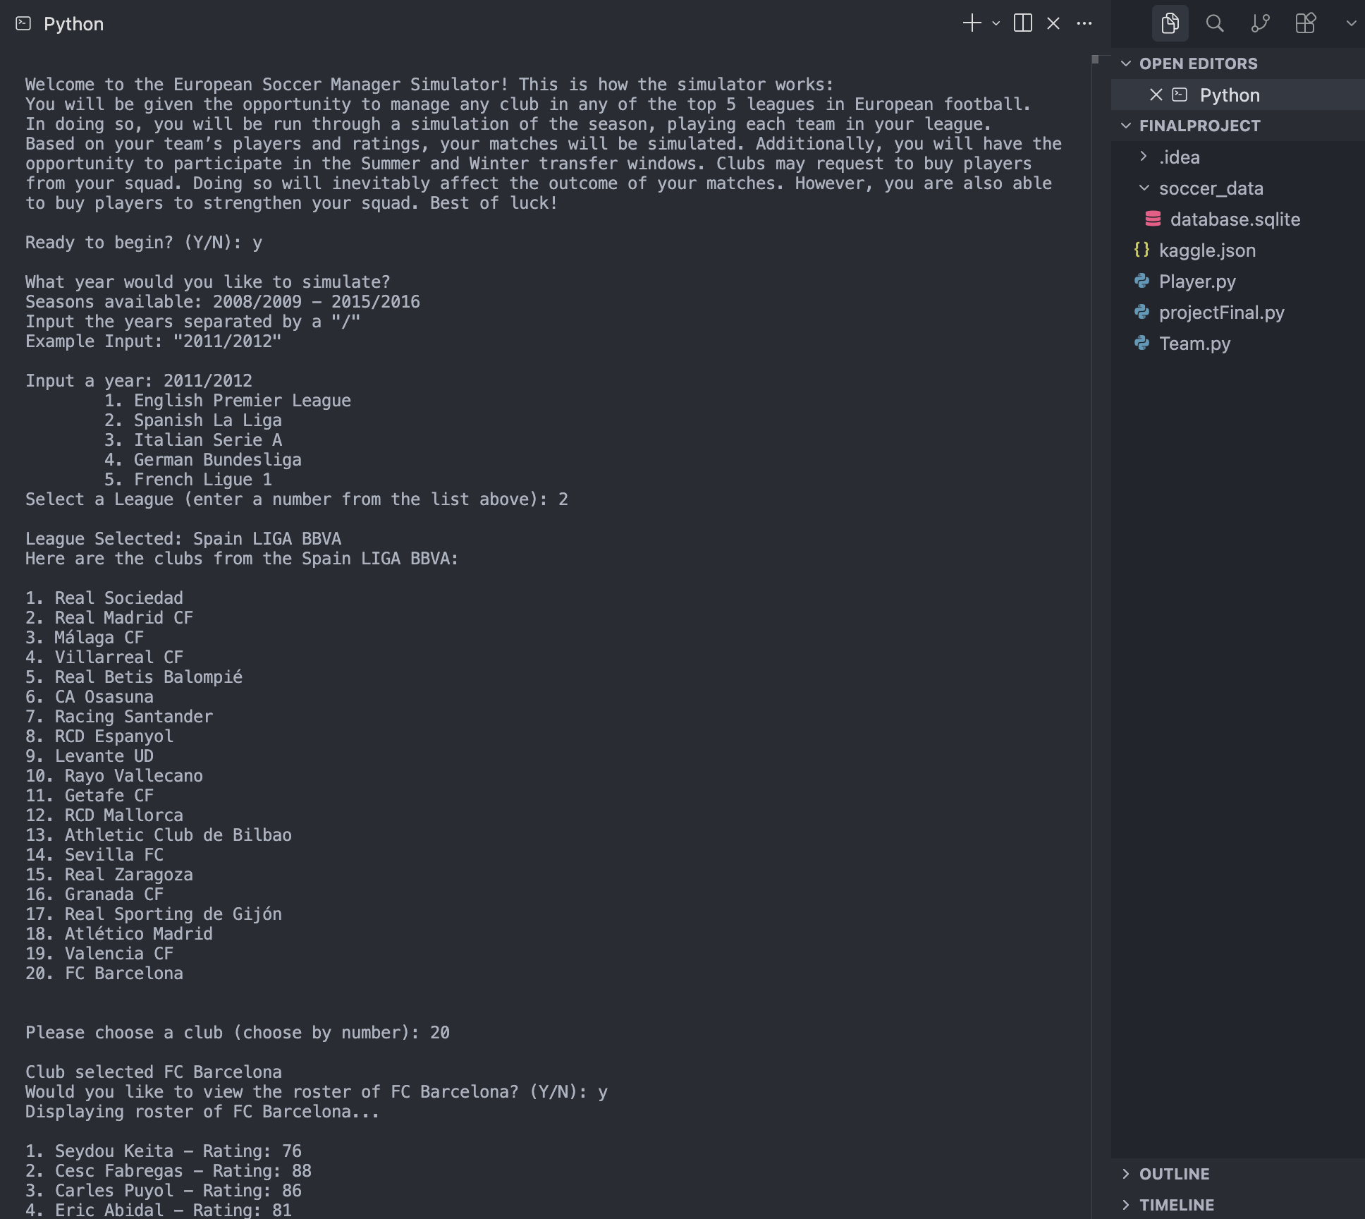The image size is (1365, 1219).
Task: Click the Player.py Python icon
Action: (1141, 281)
